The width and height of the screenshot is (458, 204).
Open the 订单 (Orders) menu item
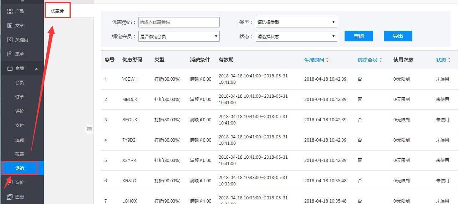(20, 97)
